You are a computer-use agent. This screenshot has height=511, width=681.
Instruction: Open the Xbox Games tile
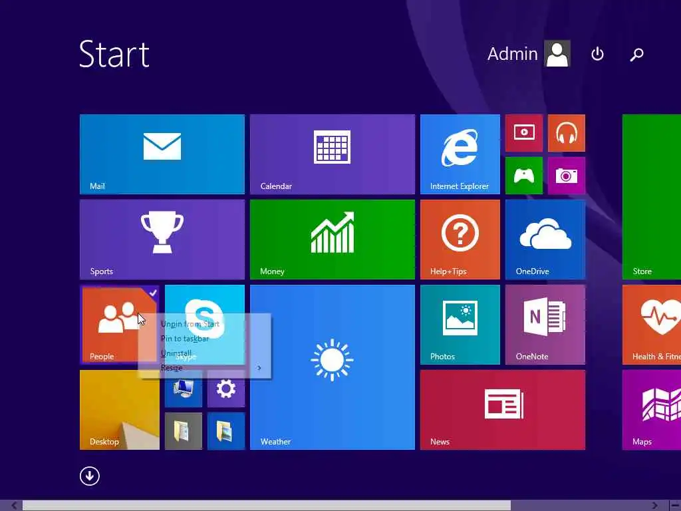[x=524, y=176]
